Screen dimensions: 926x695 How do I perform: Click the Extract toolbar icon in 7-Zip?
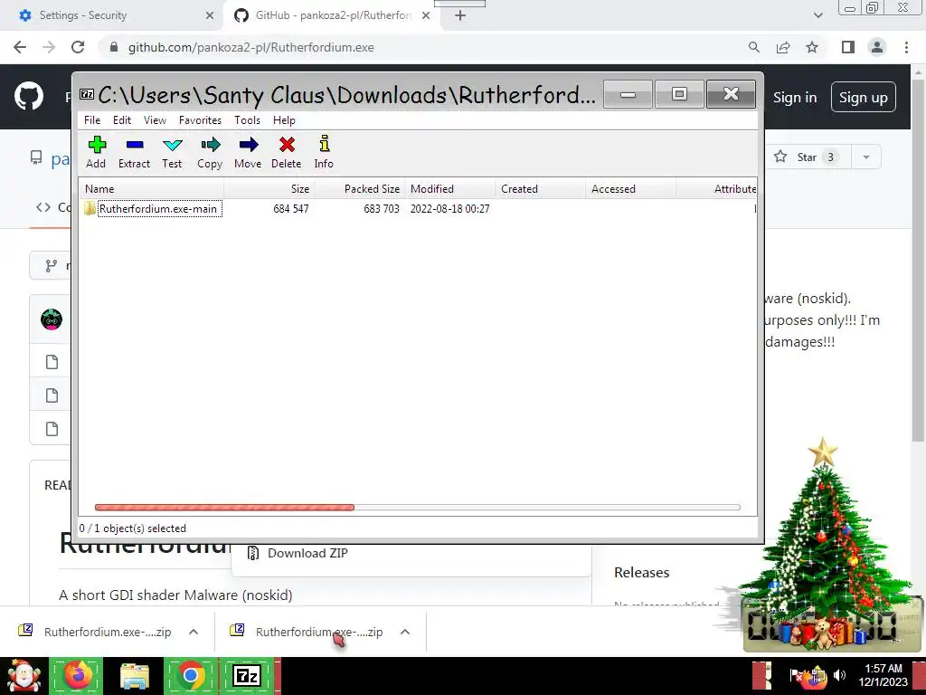pyautogui.click(x=134, y=152)
